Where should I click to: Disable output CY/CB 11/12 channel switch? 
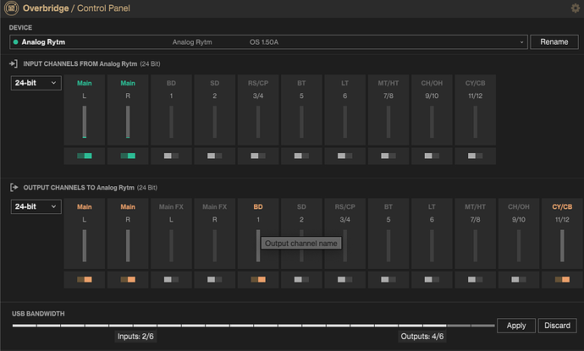click(562, 280)
